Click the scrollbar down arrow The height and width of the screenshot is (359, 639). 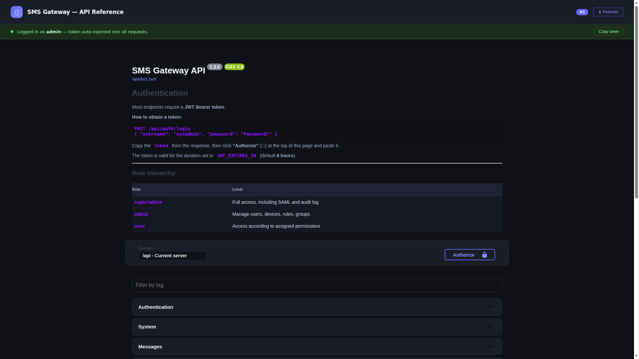pos(636,356)
